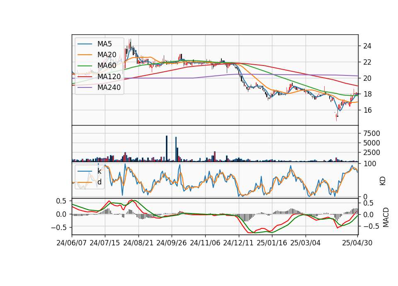Click the date label 24/12/11
Image resolution: width=398 pixels, height=286 pixels.
pos(238,243)
